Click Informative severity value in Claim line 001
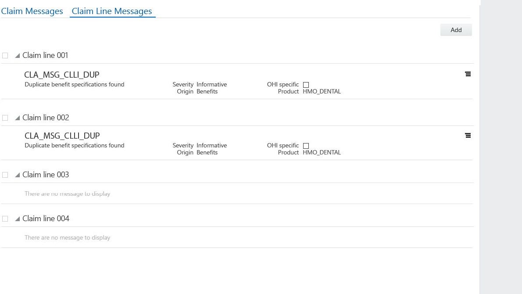This screenshot has height=294, width=522. coord(212,85)
